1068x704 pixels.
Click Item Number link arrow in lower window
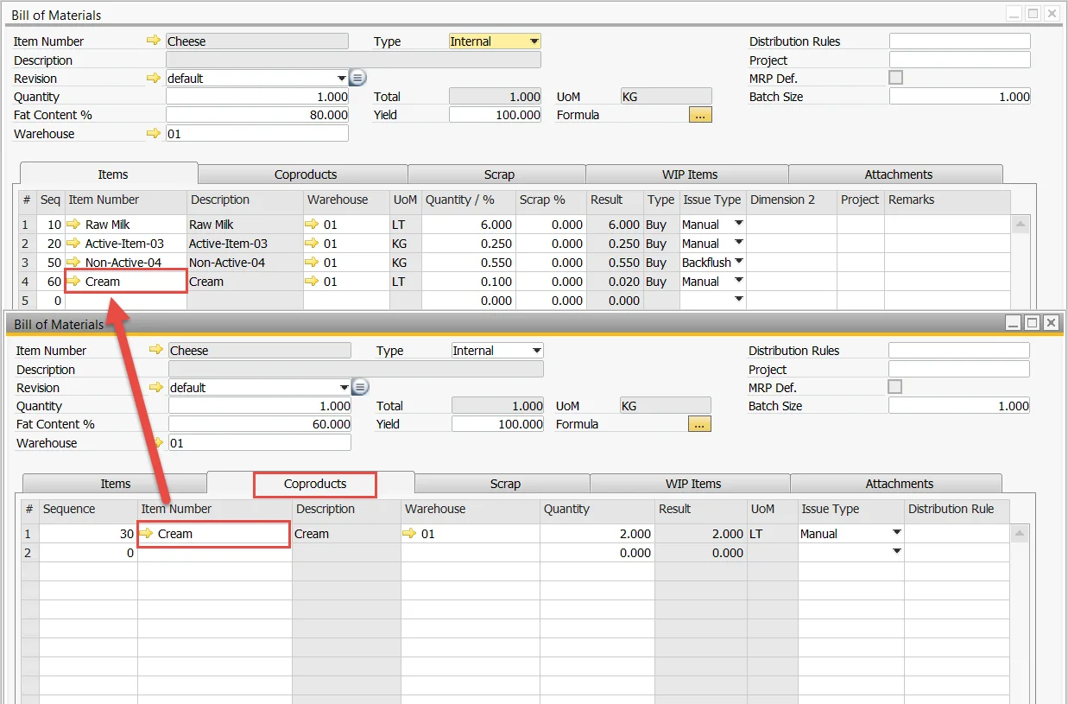point(156,350)
